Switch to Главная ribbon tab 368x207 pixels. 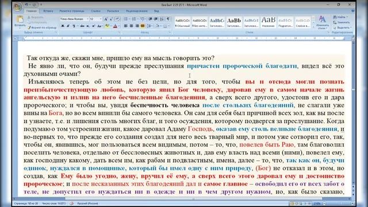[x=31, y=11]
